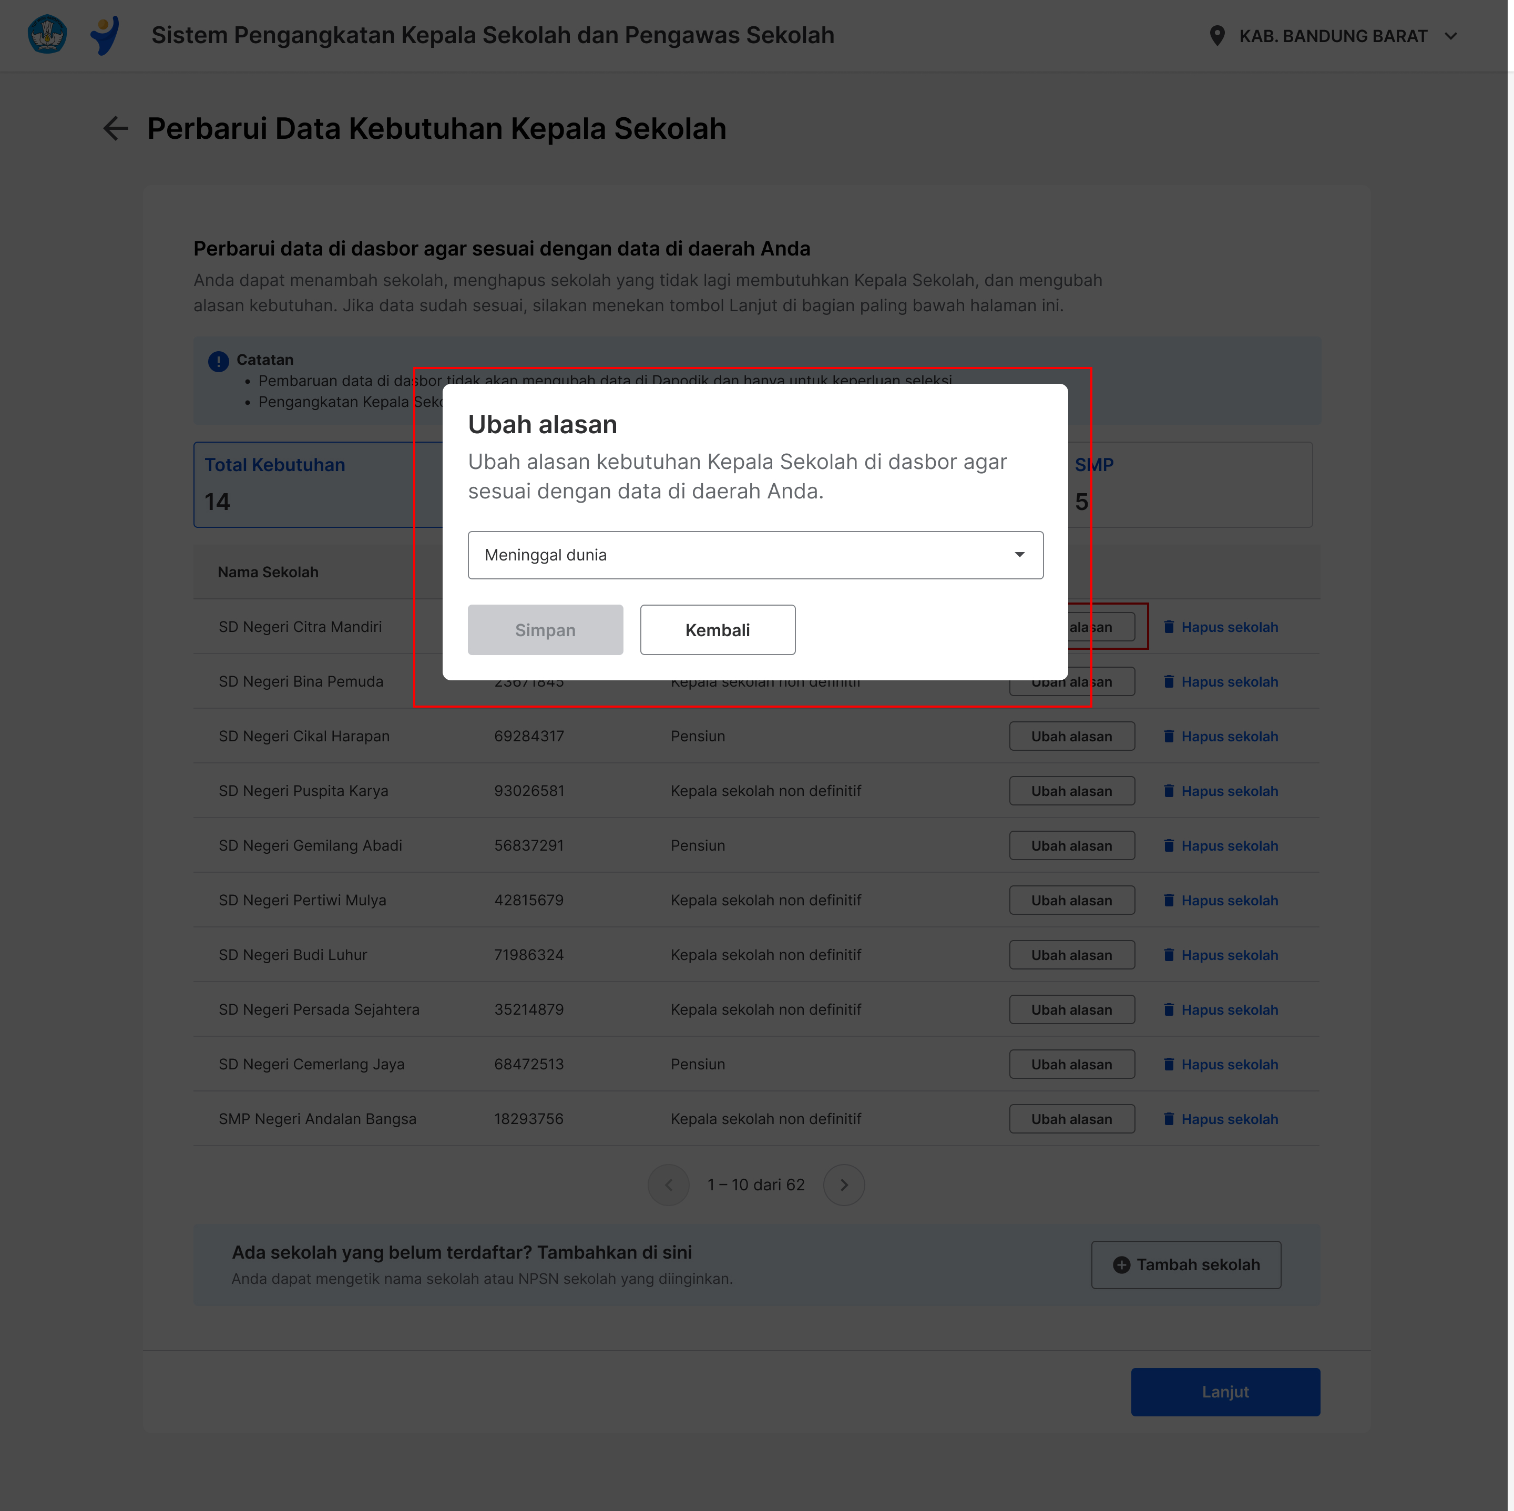Screen dimensions: 1514x1511
Task: Click trash icon for SD Negeri Pertiwi Mulya
Action: tap(1169, 901)
